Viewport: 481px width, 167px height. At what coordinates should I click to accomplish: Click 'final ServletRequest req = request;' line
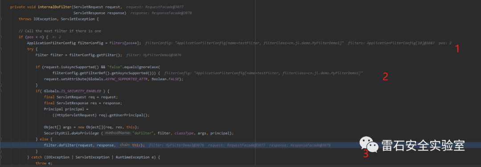coord(81,97)
